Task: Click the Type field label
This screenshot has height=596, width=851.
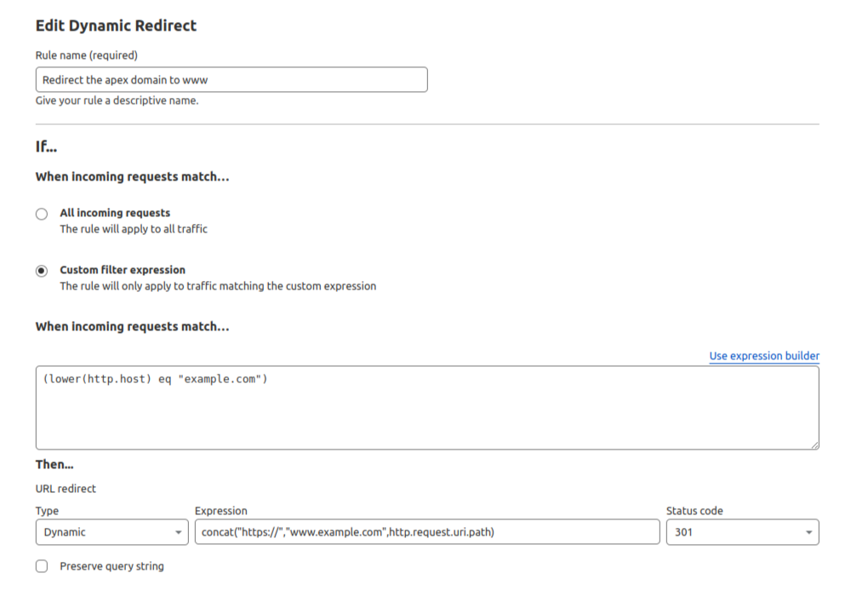Action: 47,511
